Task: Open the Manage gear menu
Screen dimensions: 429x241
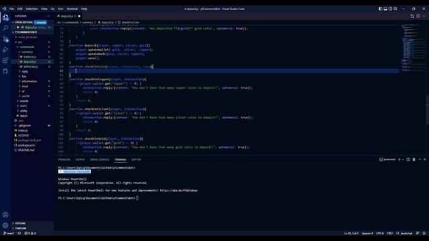Action: tap(5, 225)
